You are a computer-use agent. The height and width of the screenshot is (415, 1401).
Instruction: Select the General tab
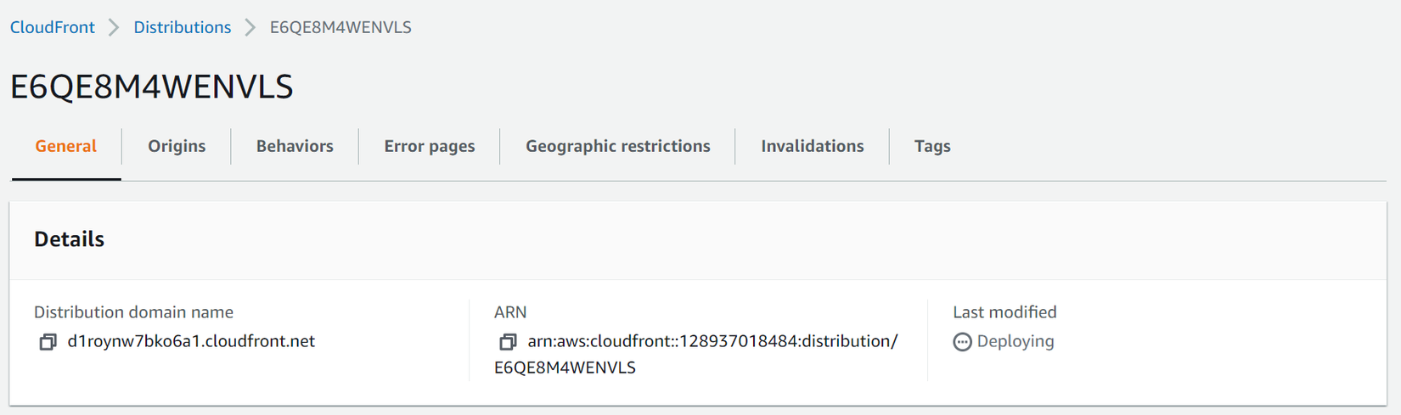tap(65, 146)
